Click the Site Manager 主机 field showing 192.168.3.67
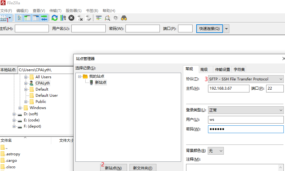This screenshot has height=171, width=285. pyautogui.click(x=229, y=88)
